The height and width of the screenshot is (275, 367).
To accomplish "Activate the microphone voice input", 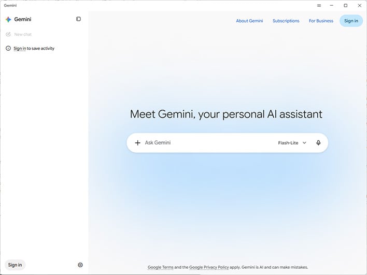I will (318, 143).
